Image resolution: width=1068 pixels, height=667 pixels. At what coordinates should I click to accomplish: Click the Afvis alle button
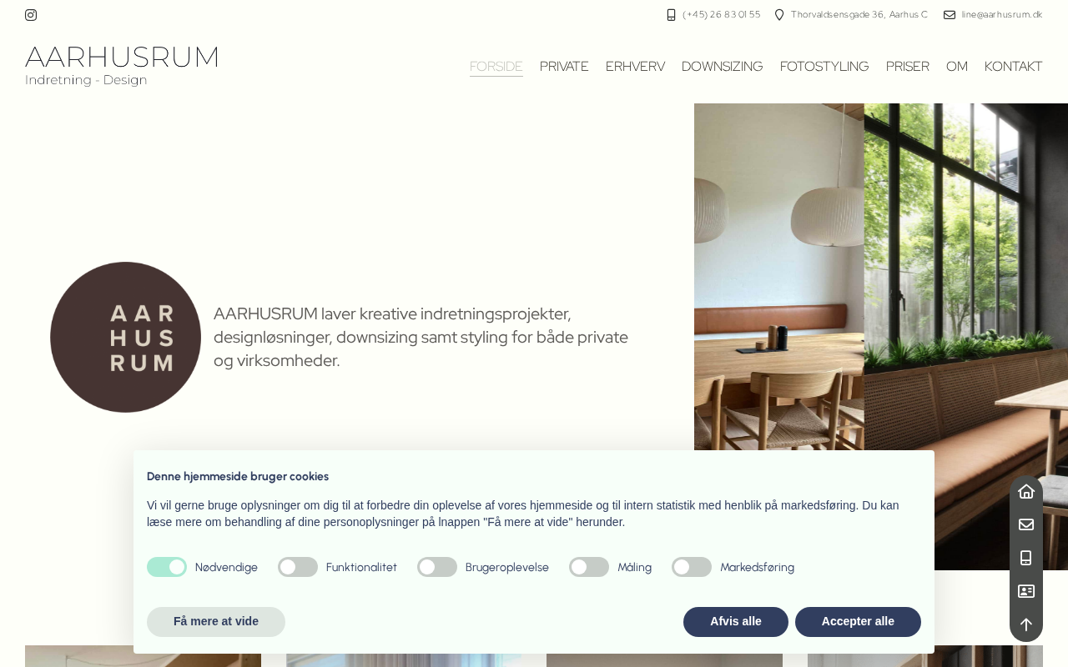click(736, 622)
